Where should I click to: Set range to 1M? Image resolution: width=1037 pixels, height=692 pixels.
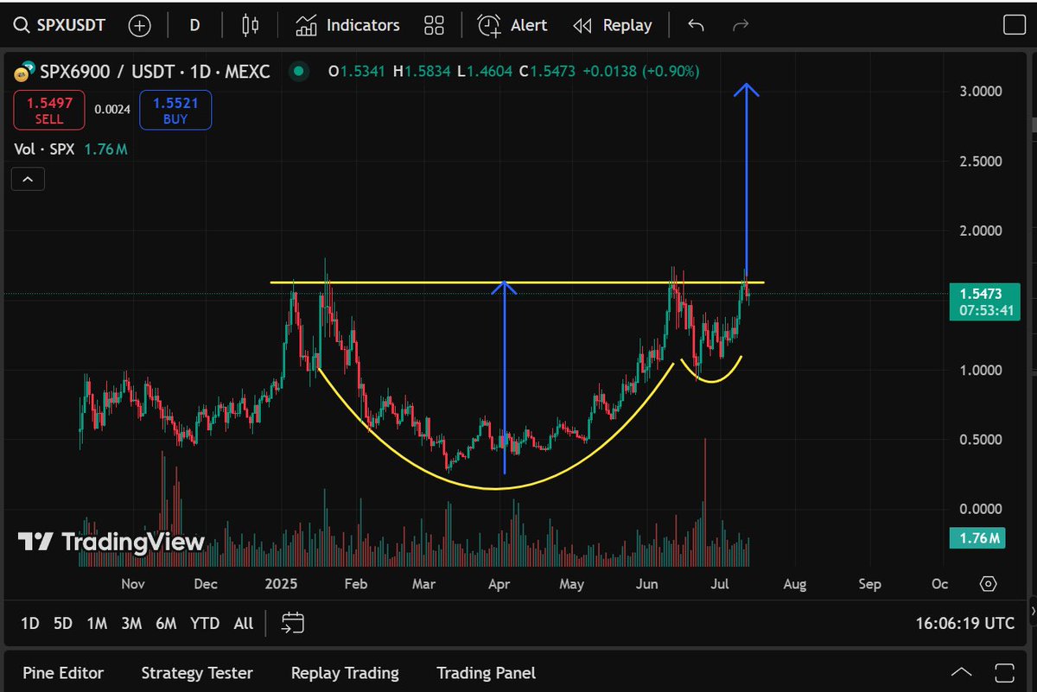pyautogui.click(x=97, y=623)
